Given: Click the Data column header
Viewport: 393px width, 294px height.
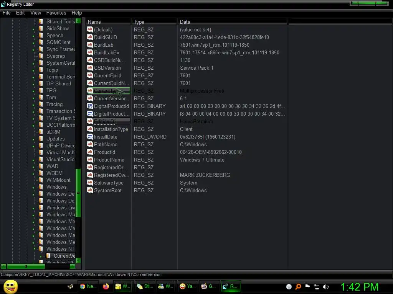Looking at the screenshot, I should pos(233,22).
